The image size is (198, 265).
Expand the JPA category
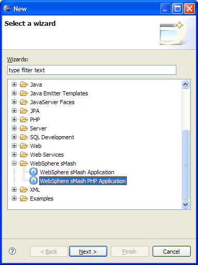tap(14, 111)
